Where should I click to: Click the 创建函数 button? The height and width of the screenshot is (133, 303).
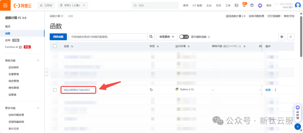58,37
